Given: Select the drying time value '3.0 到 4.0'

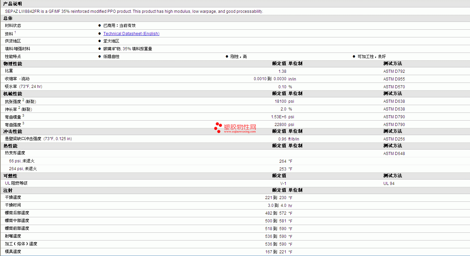Looking at the screenshot, I should click(x=277, y=205).
